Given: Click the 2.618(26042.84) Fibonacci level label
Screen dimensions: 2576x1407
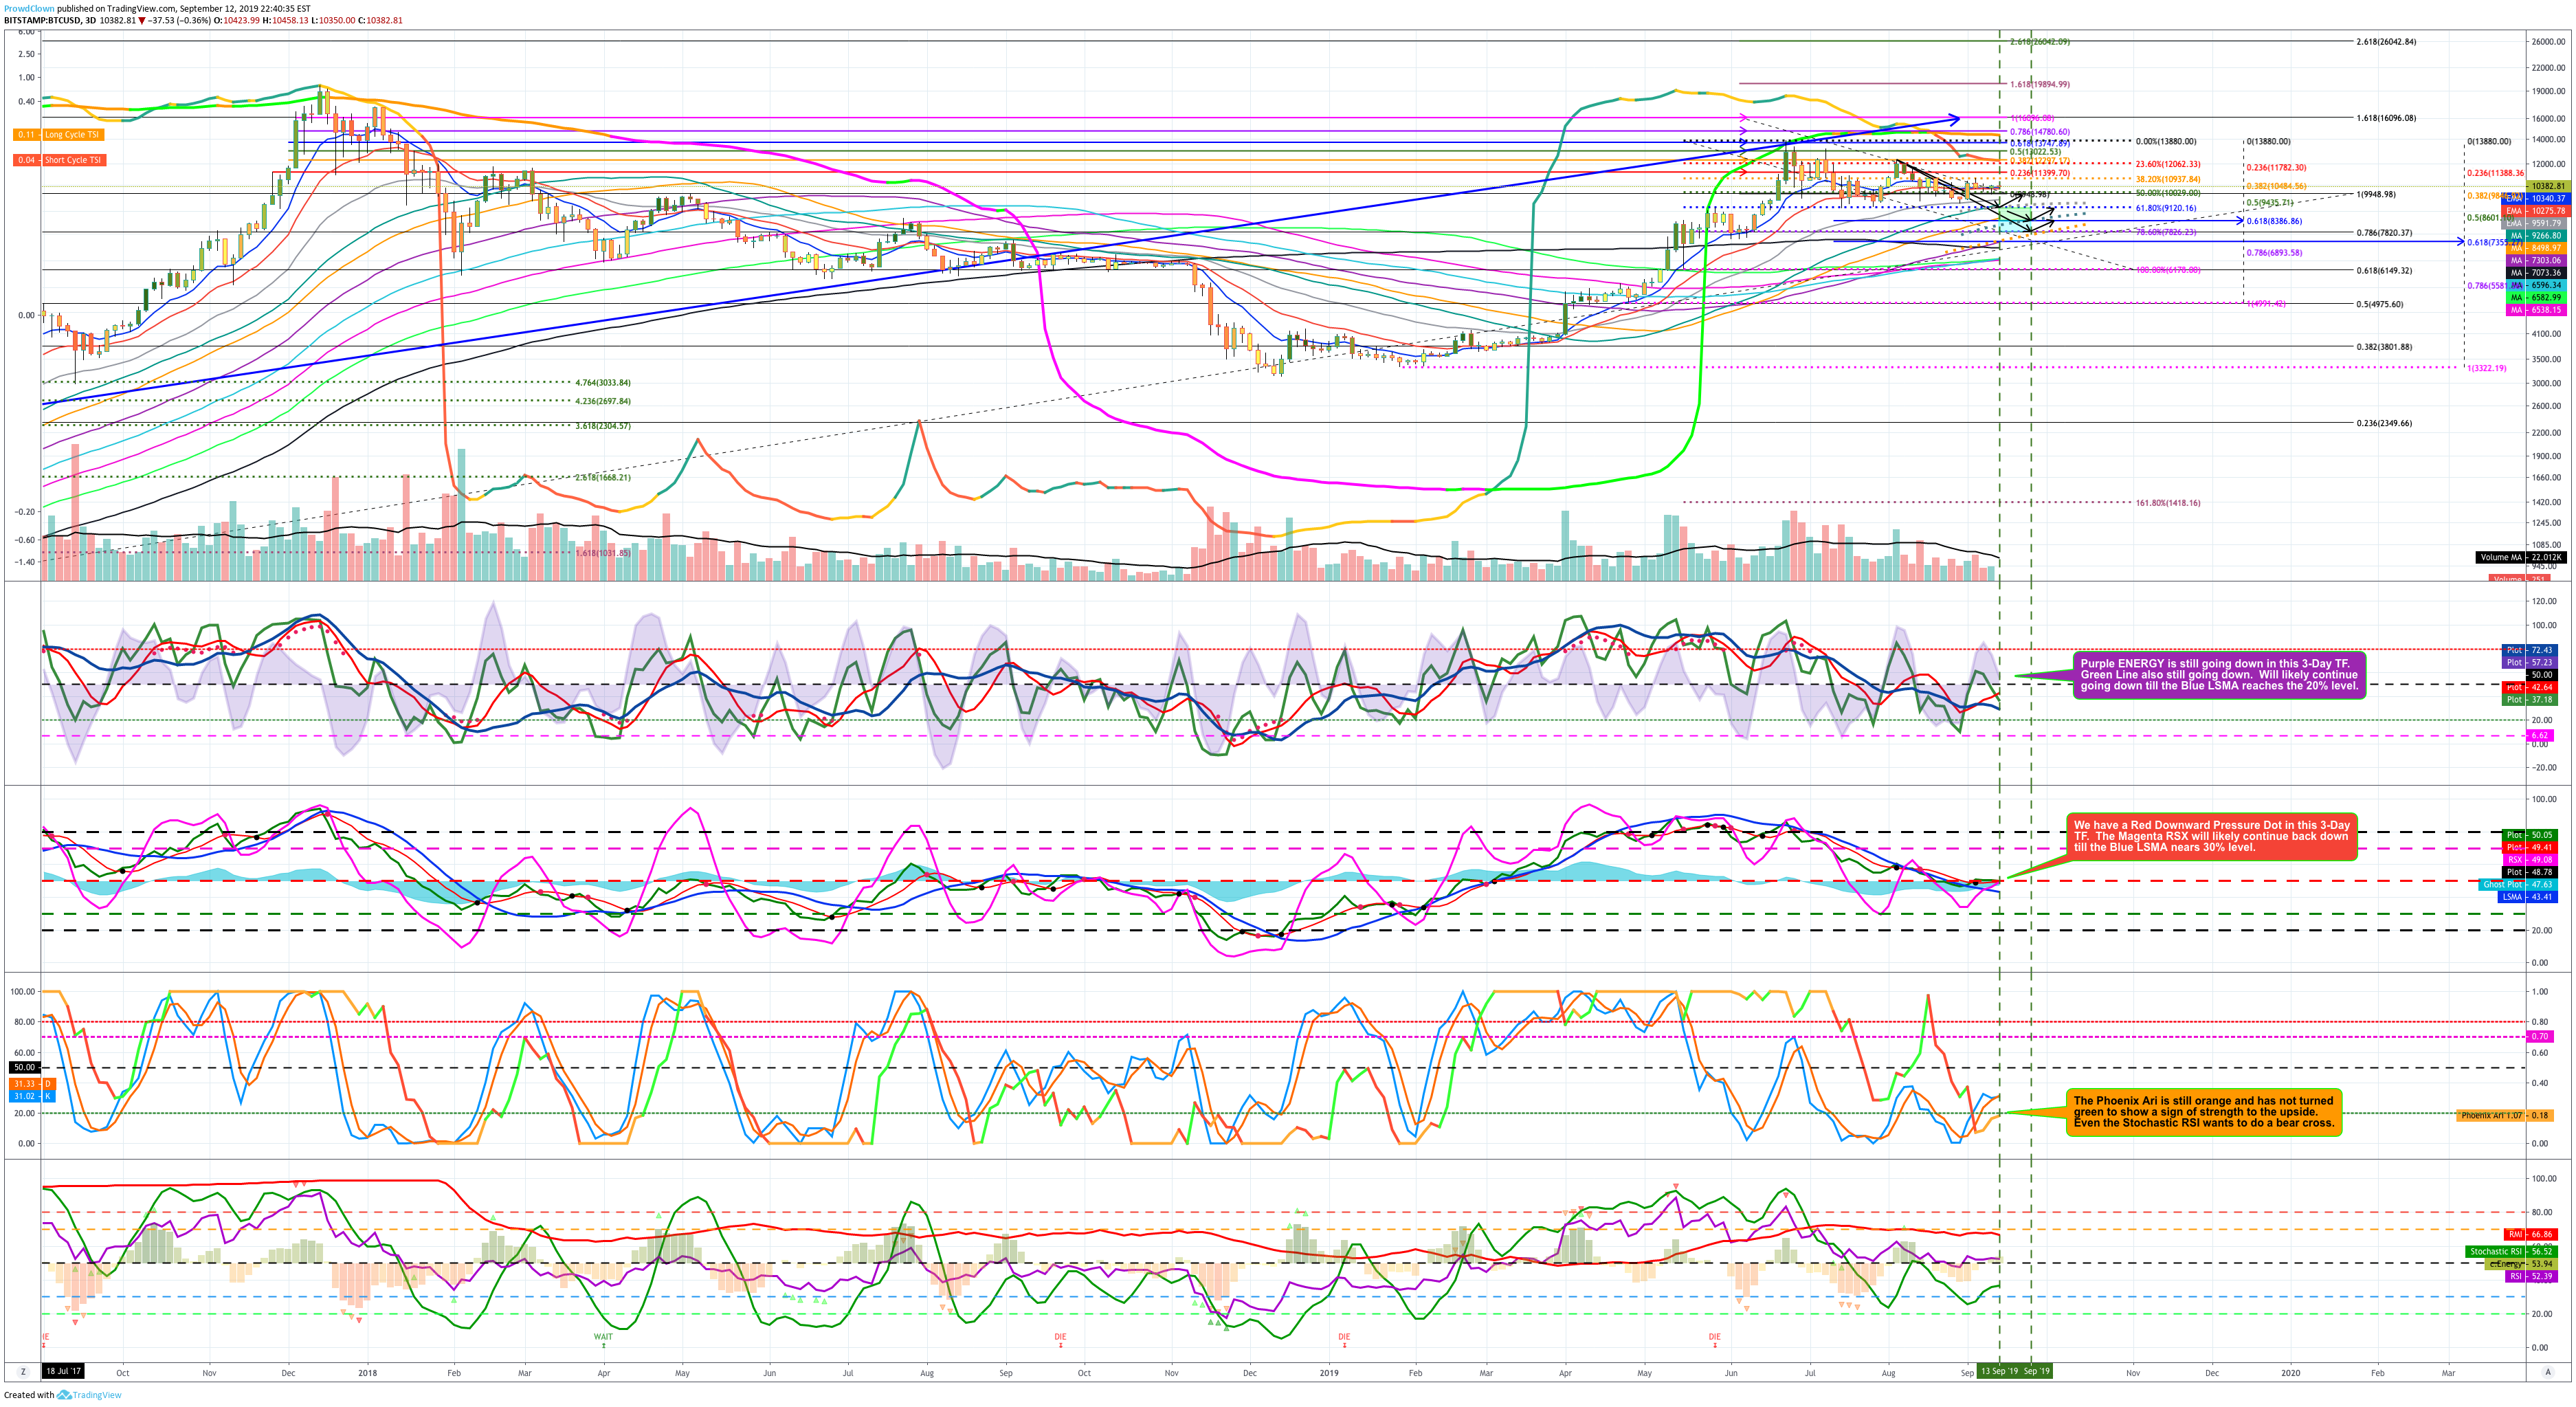Looking at the screenshot, I should click(2386, 42).
